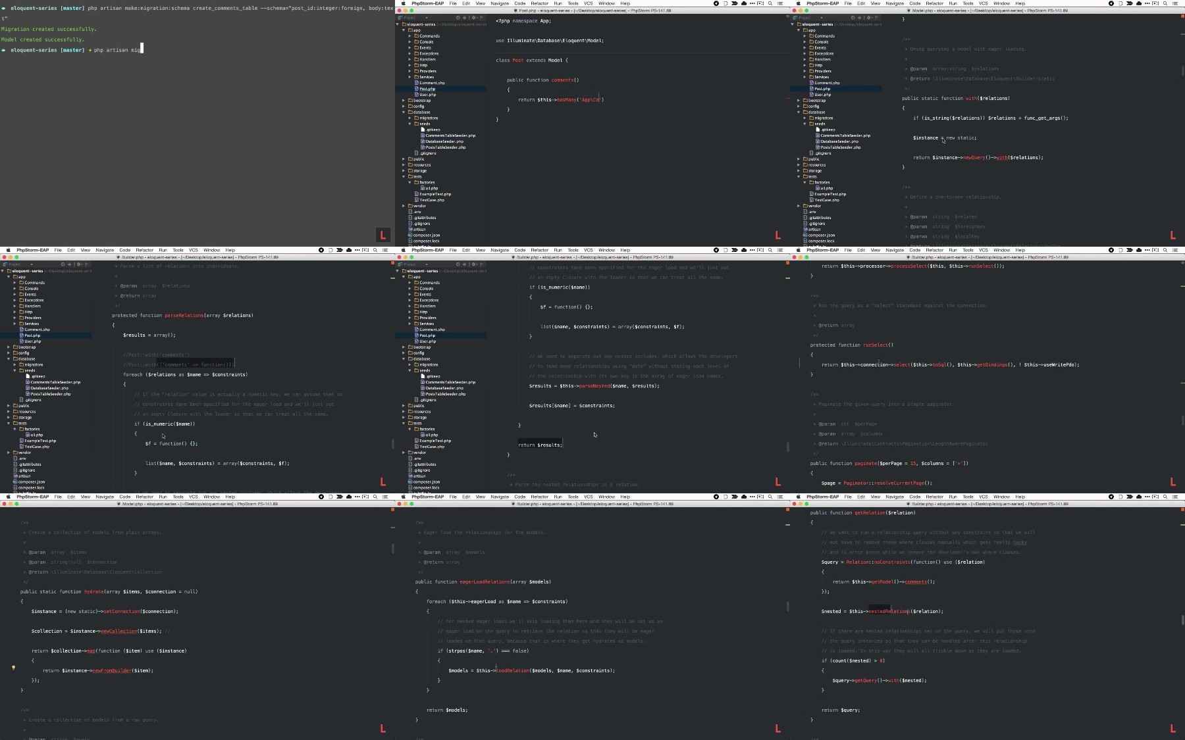Click the 'php artisan mig' command line in terminal
This screenshot has width=1185, height=740.
pyautogui.click(x=118, y=50)
